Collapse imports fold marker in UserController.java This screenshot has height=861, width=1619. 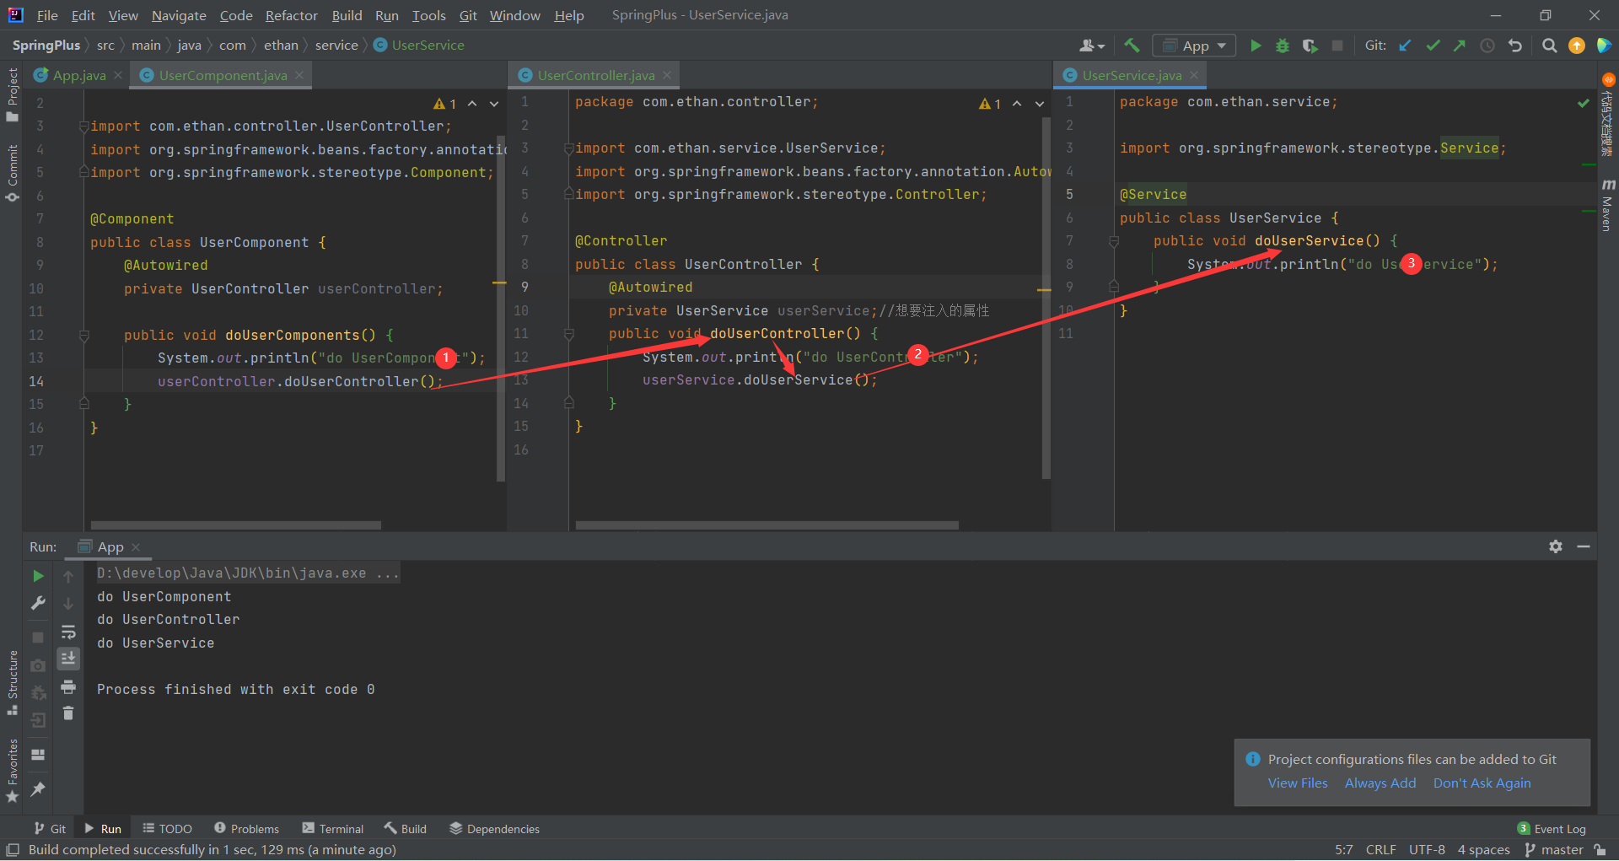click(x=569, y=148)
